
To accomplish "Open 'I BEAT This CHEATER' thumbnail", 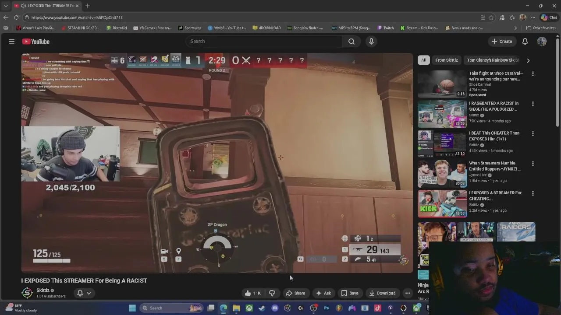I will pyautogui.click(x=442, y=143).
